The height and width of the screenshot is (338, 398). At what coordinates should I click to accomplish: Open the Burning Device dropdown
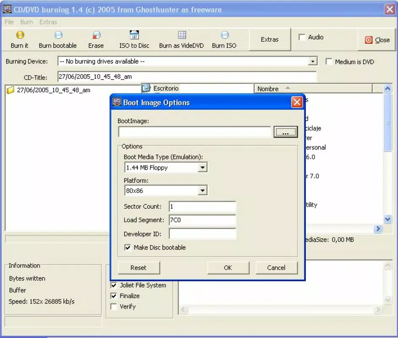tap(313, 61)
